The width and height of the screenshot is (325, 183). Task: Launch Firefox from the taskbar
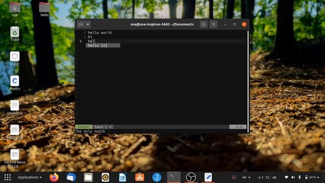[54, 177]
